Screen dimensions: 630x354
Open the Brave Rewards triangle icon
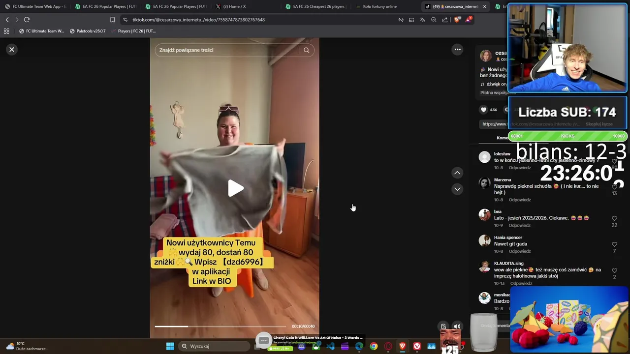click(469, 20)
